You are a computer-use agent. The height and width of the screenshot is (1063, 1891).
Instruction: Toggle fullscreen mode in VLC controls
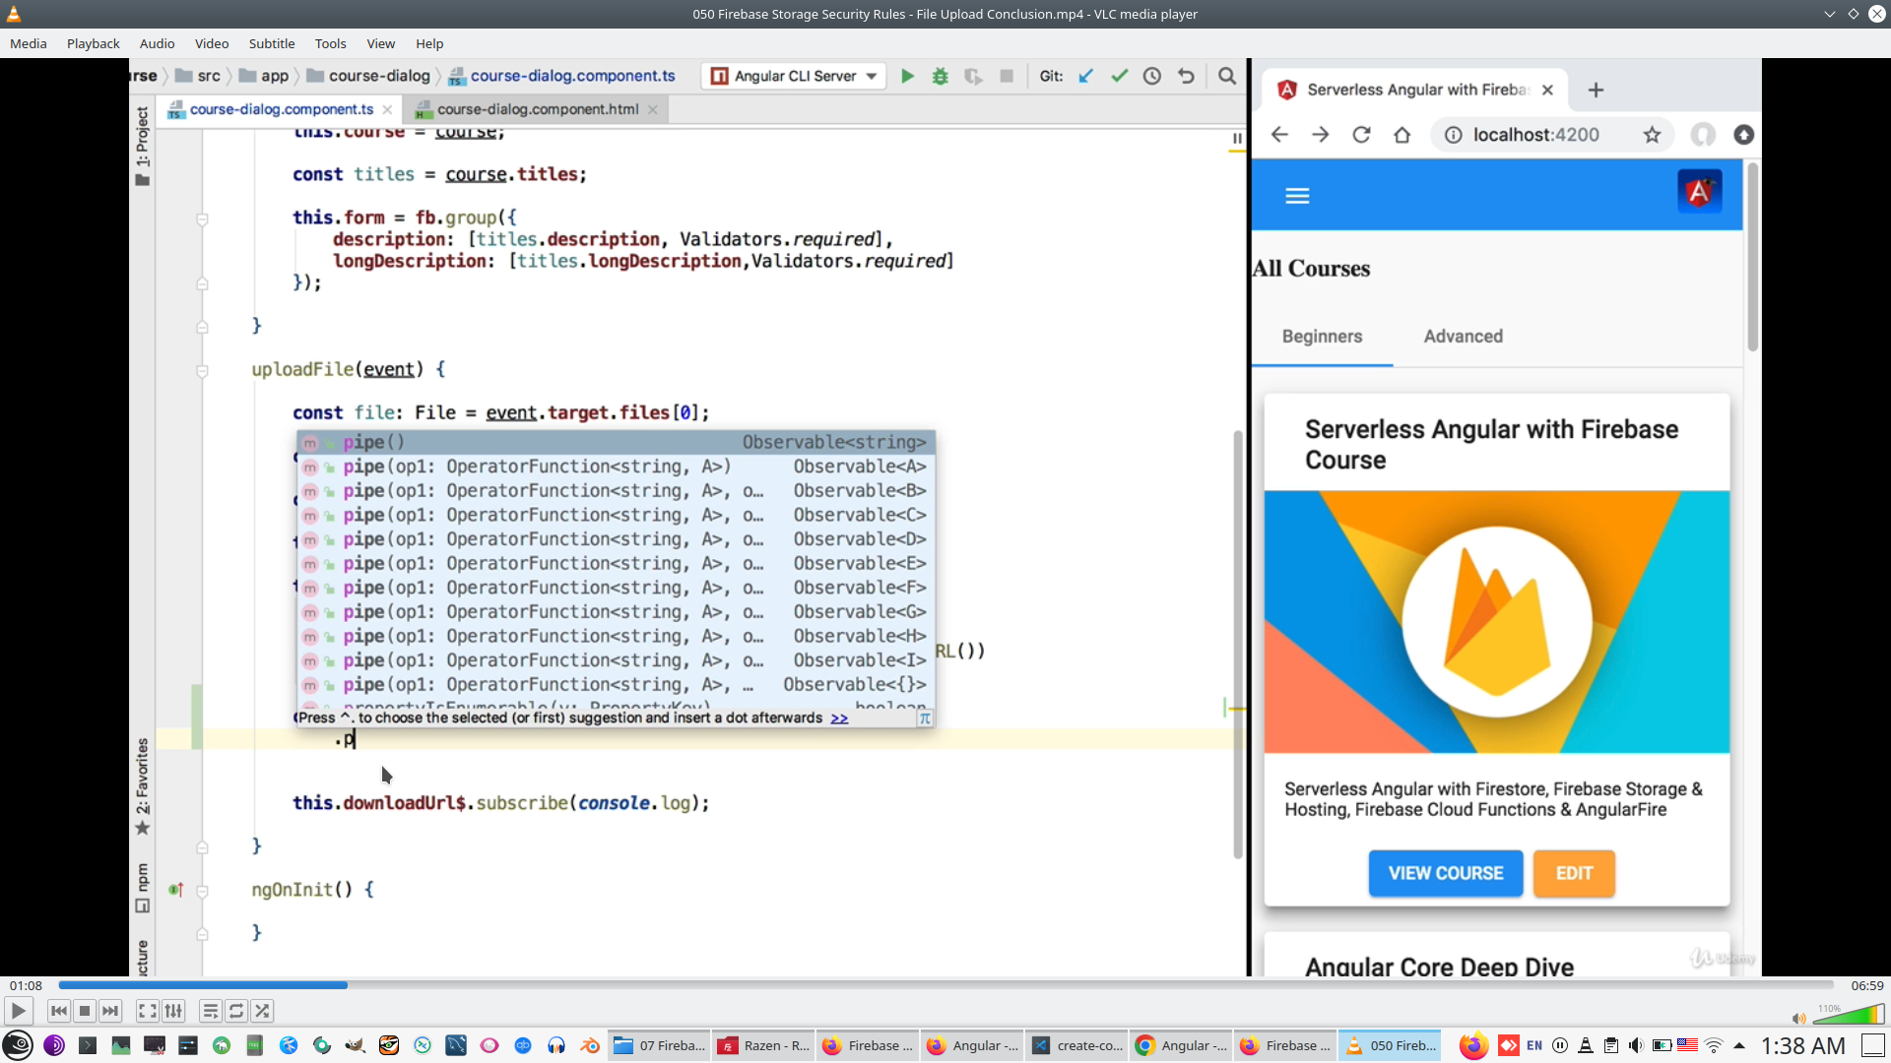pyautogui.click(x=147, y=1011)
